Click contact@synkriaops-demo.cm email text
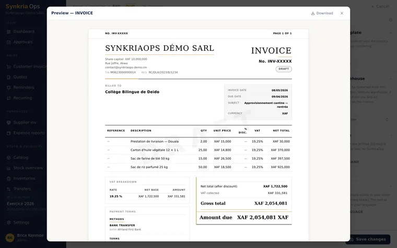This screenshot has height=248, width=397. click(126, 67)
